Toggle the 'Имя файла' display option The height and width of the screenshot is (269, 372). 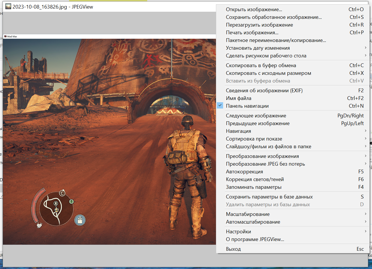coord(292,98)
